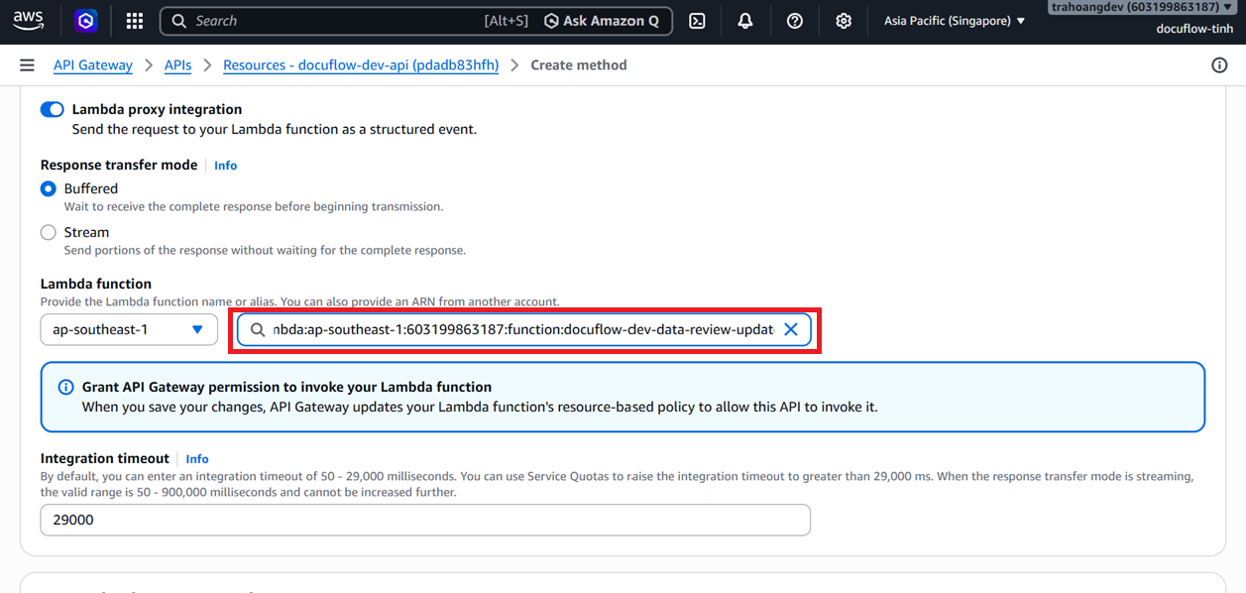Open the settings gear icon
The image size is (1246, 593).
coord(844,21)
